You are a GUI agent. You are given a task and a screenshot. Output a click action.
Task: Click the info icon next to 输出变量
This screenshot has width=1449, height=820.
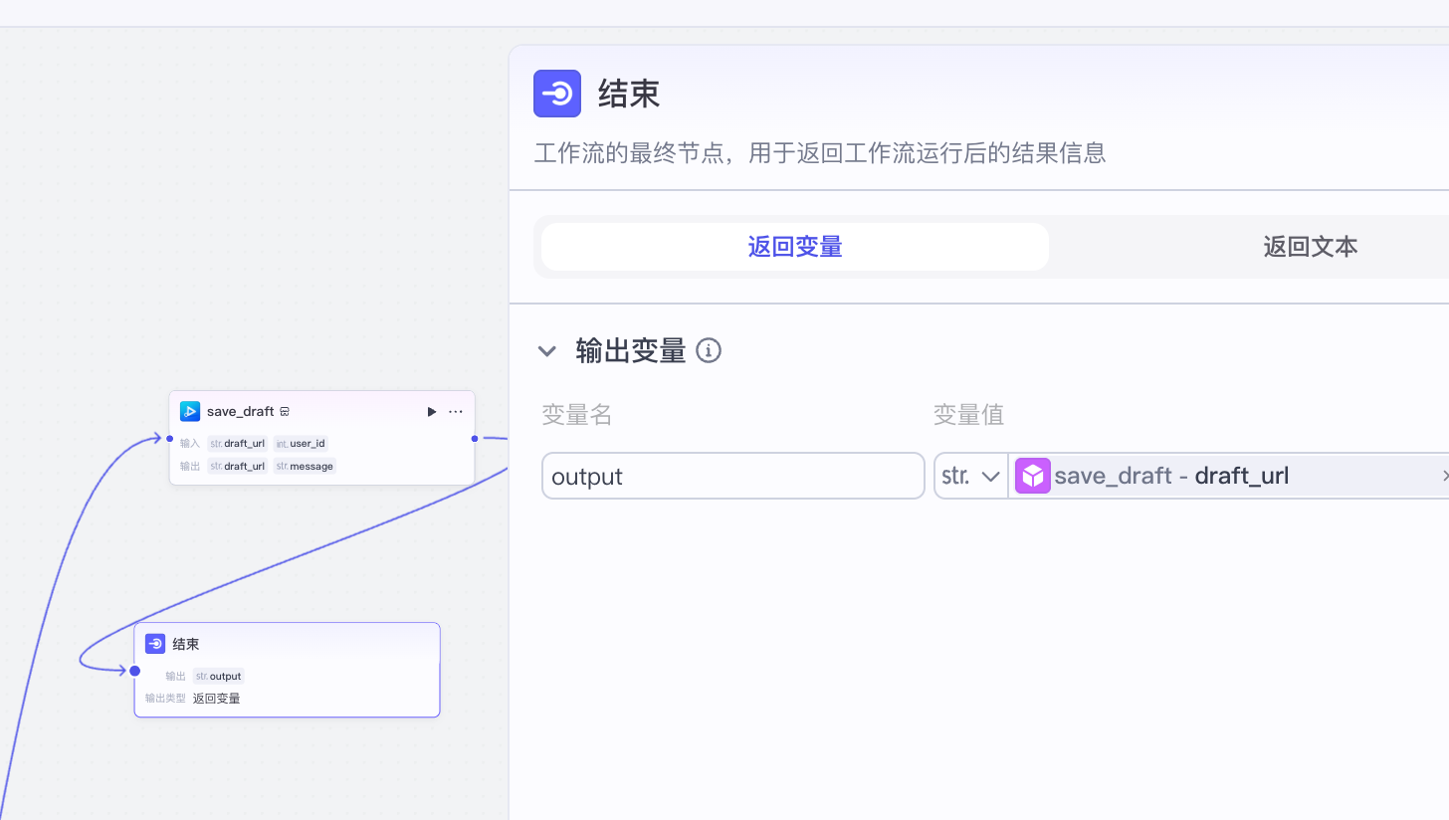coord(708,350)
